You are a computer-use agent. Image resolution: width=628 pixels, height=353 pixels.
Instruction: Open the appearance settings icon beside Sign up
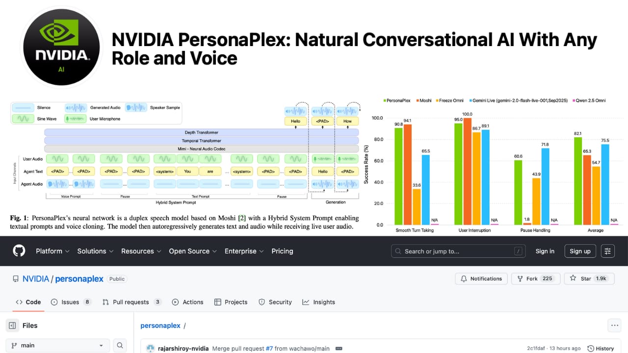click(x=608, y=251)
